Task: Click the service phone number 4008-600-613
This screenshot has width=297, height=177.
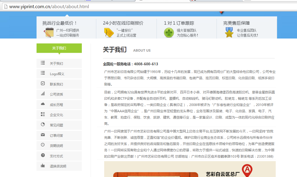Action: [146, 64]
